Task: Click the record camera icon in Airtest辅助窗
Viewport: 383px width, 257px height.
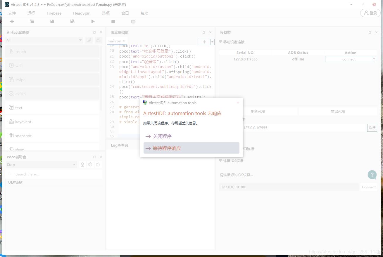Action: click(99, 40)
